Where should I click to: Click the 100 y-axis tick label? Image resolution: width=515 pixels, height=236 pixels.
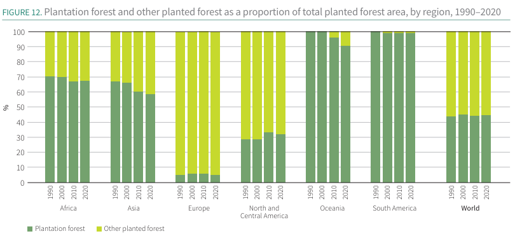[19, 32]
